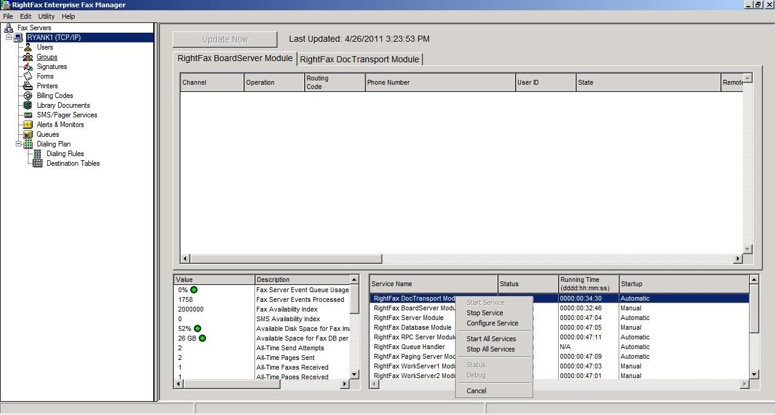Click the Queues icon in tree

[x=28, y=134]
